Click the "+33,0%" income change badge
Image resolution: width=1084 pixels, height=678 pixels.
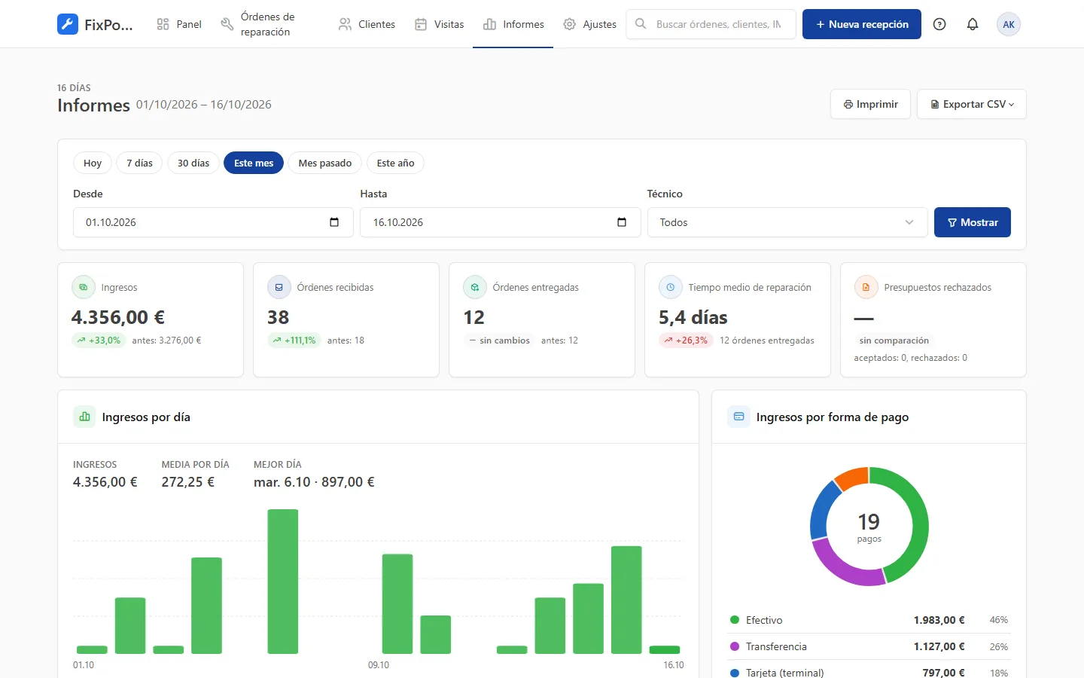(x=99, y=341)
